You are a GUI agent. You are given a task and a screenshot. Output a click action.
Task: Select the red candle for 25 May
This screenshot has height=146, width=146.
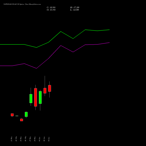coord(22,120)
